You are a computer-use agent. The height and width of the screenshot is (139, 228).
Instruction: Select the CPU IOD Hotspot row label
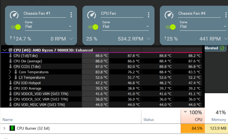tap(27, 83)
